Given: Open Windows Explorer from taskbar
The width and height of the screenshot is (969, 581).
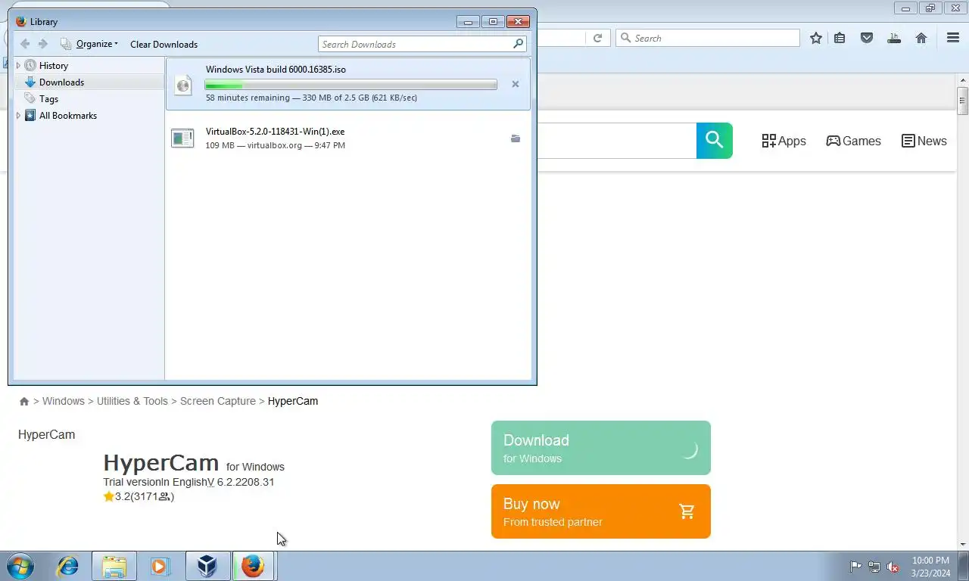Looking at the screenshot, I should coord(114,566).
